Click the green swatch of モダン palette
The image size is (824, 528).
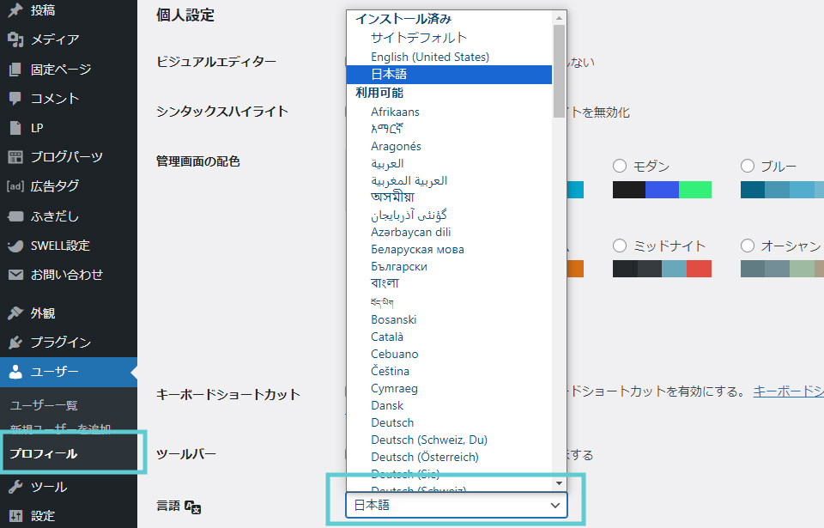[694, 190]
